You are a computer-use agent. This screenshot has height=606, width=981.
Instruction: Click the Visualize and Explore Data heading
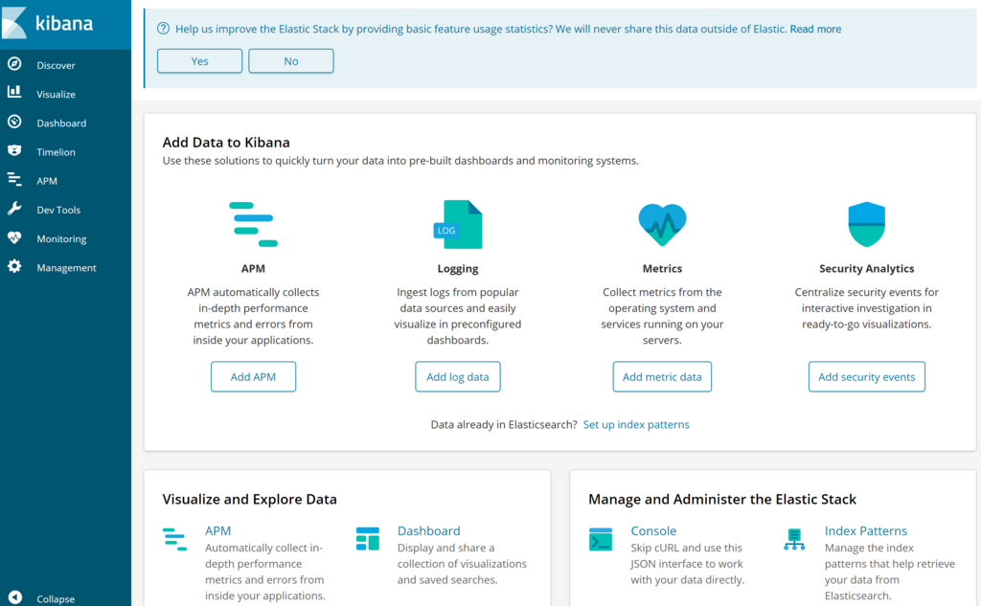(250, 499)
